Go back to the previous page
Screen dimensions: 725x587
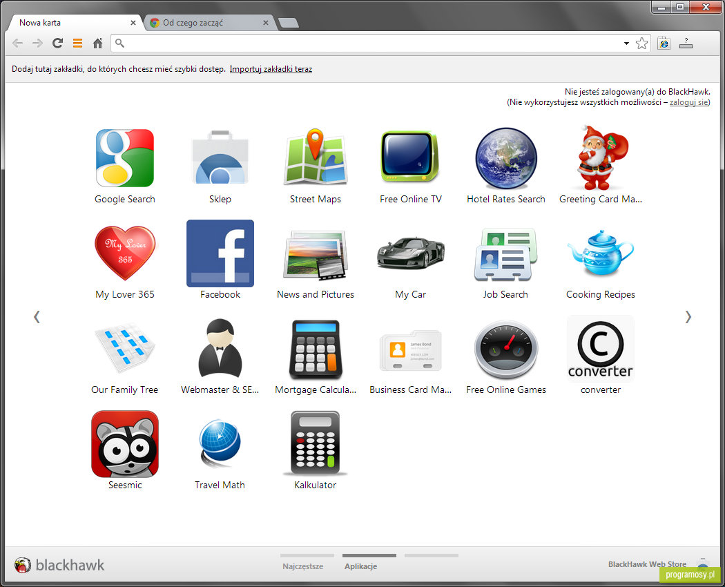point(17,44)
